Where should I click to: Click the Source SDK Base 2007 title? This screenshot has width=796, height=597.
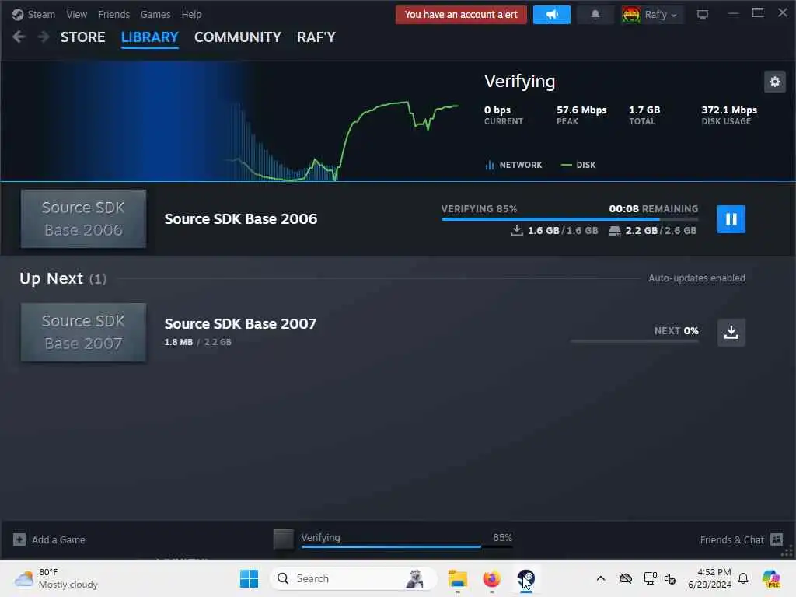[x=240, y=324]
